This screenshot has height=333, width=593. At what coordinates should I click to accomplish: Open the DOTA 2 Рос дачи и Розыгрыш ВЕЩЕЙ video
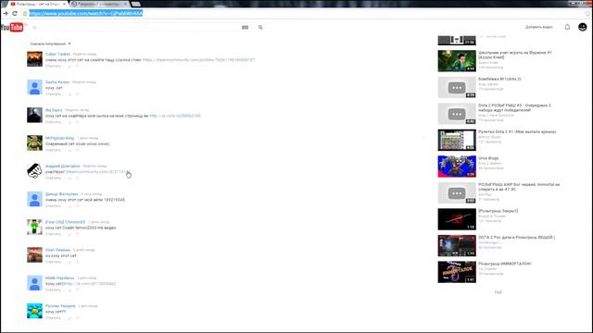[516, 238]
